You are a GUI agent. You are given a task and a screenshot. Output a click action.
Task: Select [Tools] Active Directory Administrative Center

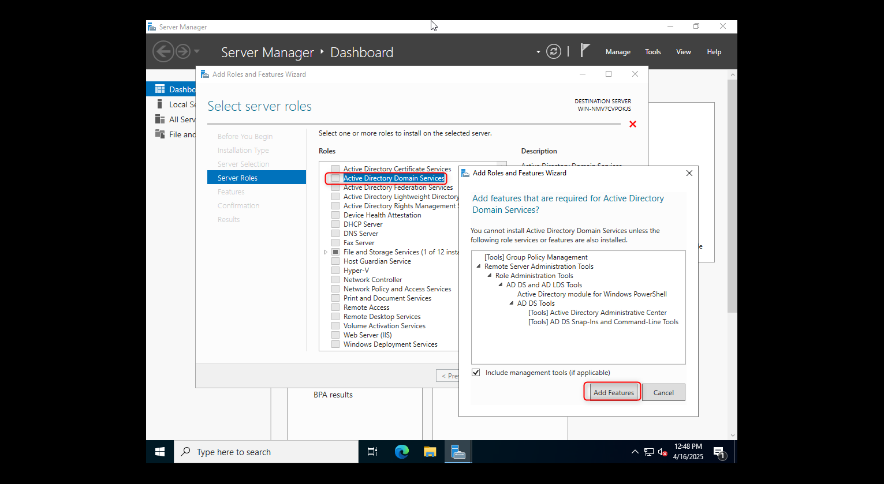pos(598,313)
